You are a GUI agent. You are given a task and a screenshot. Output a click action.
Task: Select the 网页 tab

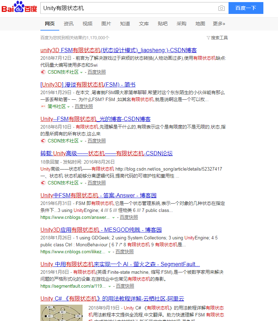[x=50, y=24]
